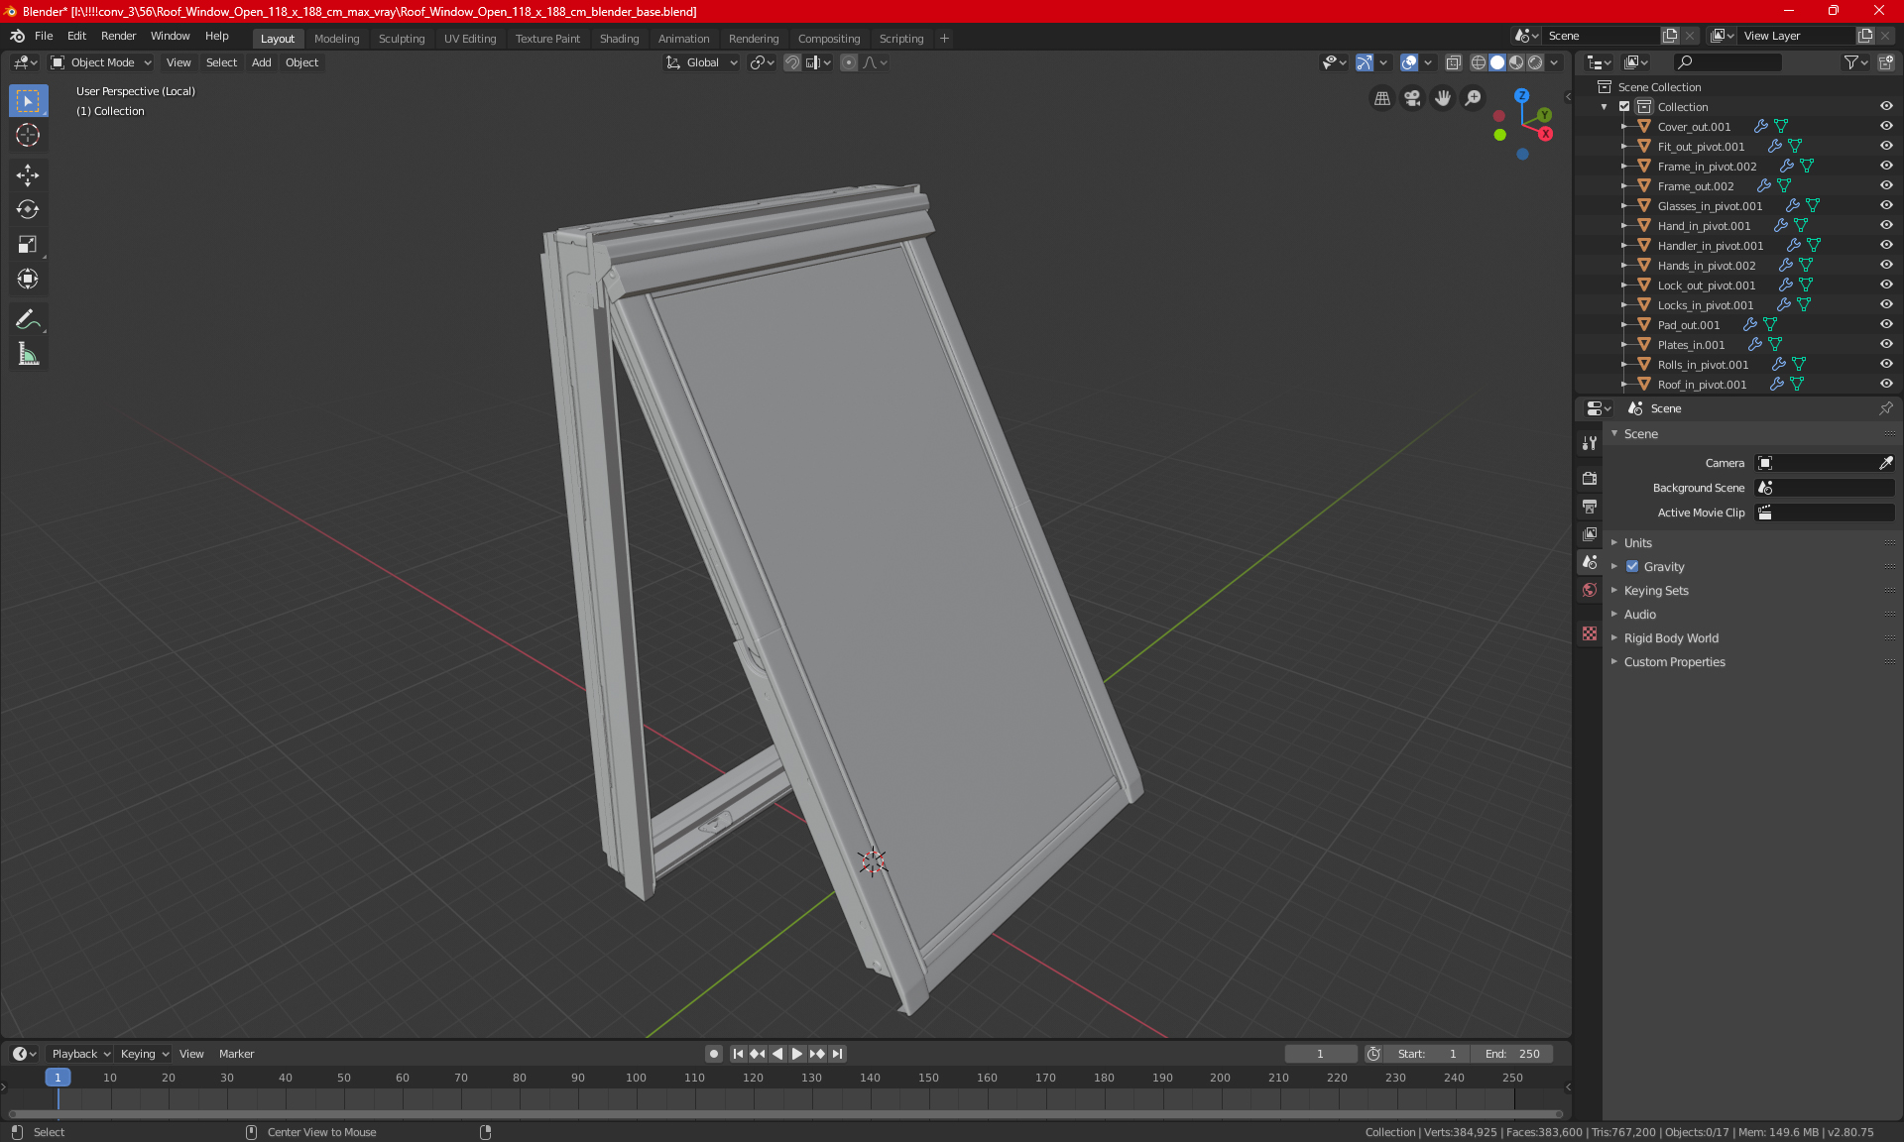Hide Pad_out.001 object in outliner
Viewport: 1904px width, 1142px height.
tap(1886, 325)
